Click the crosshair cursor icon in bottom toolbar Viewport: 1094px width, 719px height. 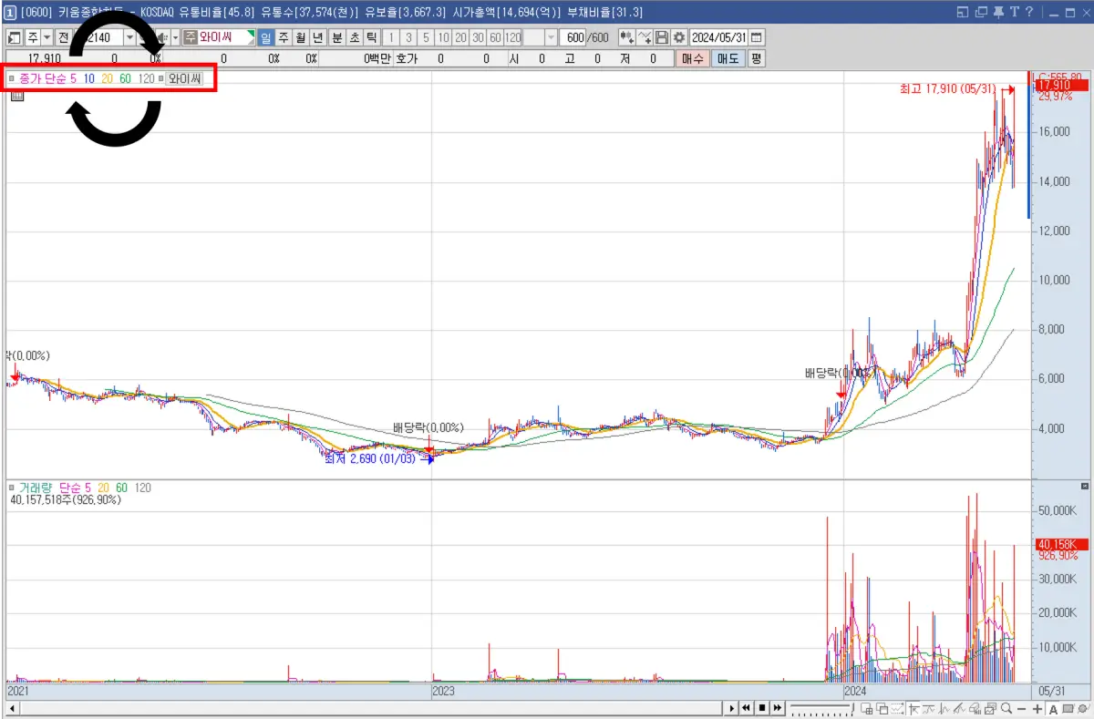[x=913, y=708]
